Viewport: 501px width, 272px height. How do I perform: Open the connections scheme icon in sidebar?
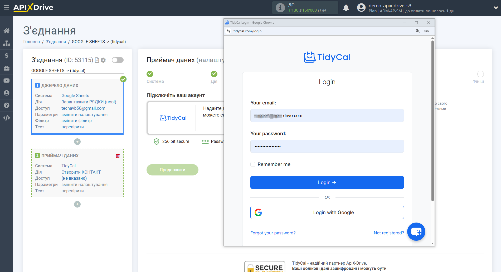pos(7,43)
